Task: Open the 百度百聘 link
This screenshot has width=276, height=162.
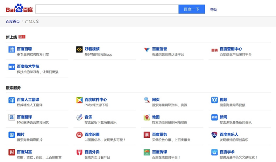Action: (x=24, y=49)
